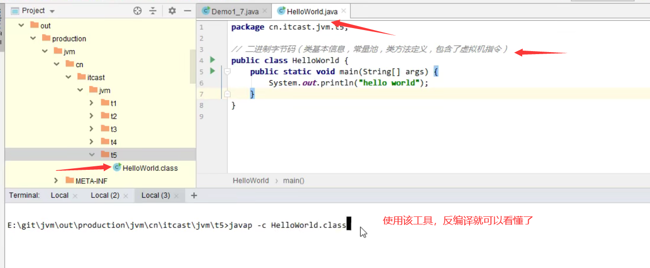Collapse the production folder
650x268 pixels.
33,39
